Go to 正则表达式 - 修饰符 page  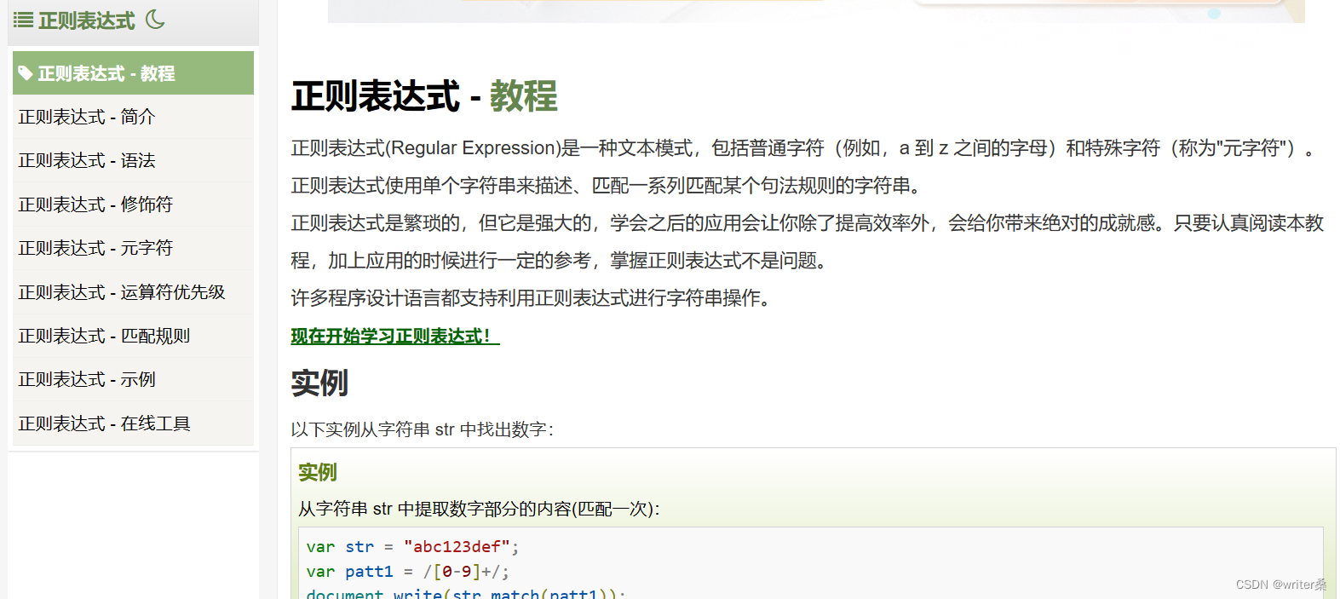click(133, 204)
